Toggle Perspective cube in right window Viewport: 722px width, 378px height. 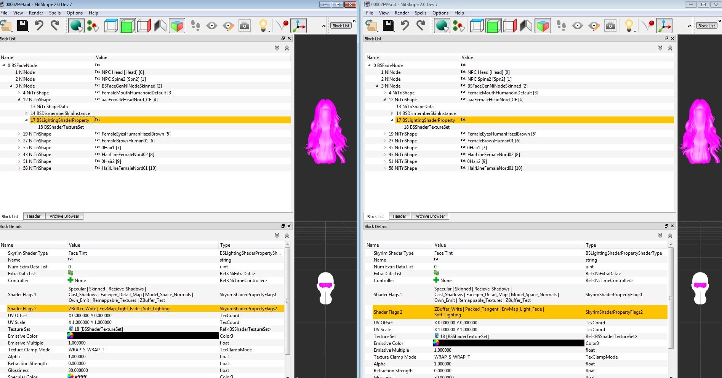[543, 26]
